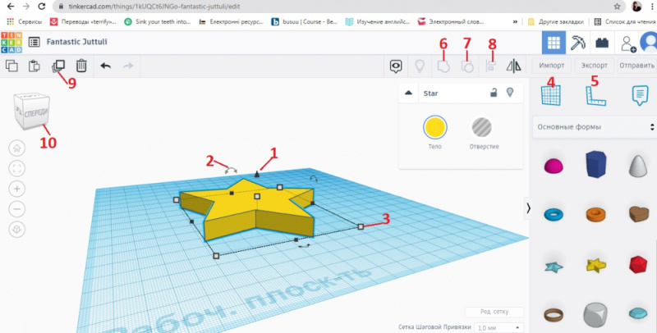Screen dimensions: 657x333
Task: Click the Экспорт button
Action: click(x=595, y=66)
